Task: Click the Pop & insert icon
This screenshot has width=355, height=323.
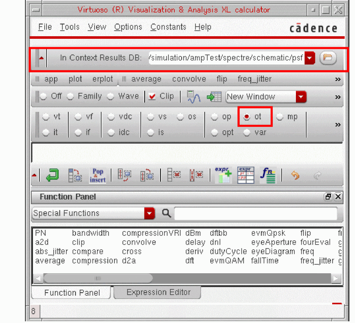Action: tap(98, 175)
